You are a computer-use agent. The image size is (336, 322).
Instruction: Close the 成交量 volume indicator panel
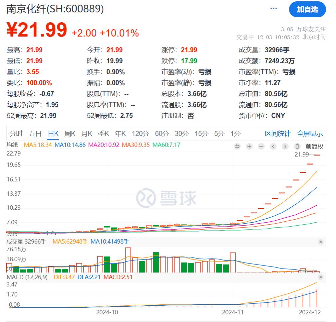[x=320, y=242]
